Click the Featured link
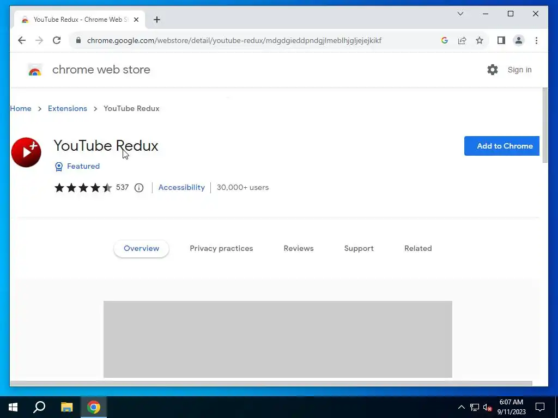Screen dimensions: 558x418 coord(83,166)
